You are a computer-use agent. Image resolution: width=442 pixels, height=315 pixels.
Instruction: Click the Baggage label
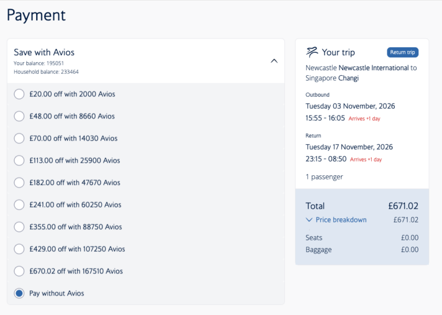pos(318,249)
